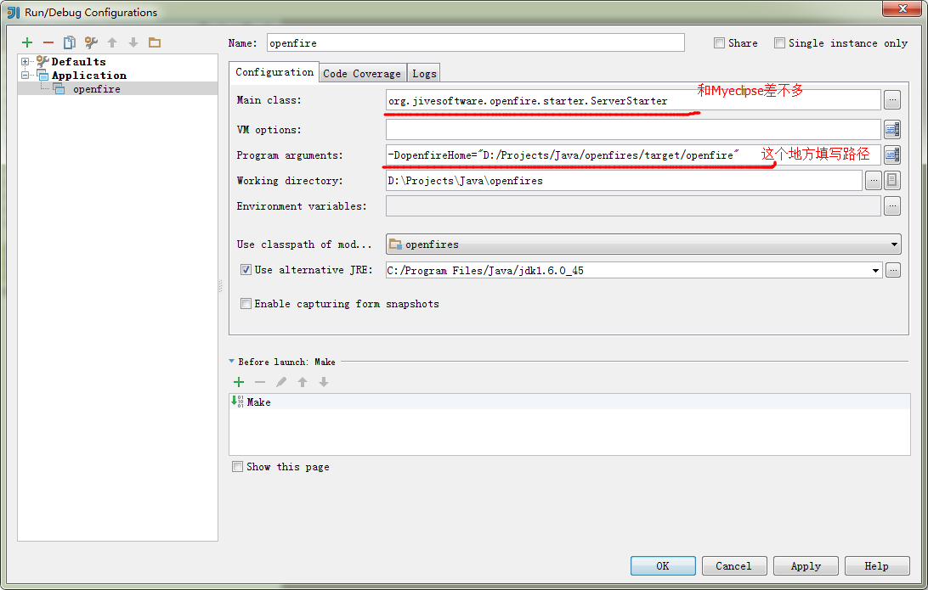
Task: Browse for the Working directory
Action: click(x=874, y=180)
